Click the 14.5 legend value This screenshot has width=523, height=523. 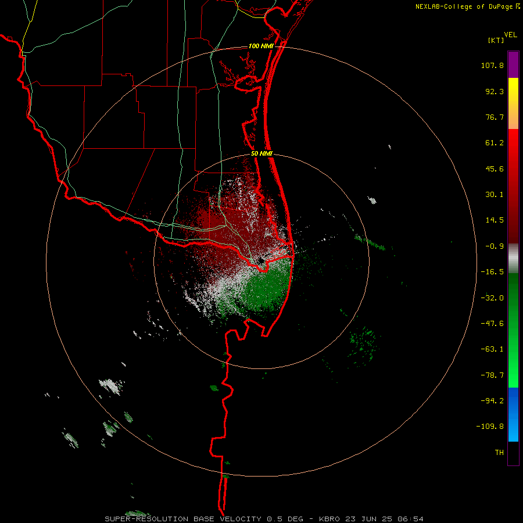495,220
